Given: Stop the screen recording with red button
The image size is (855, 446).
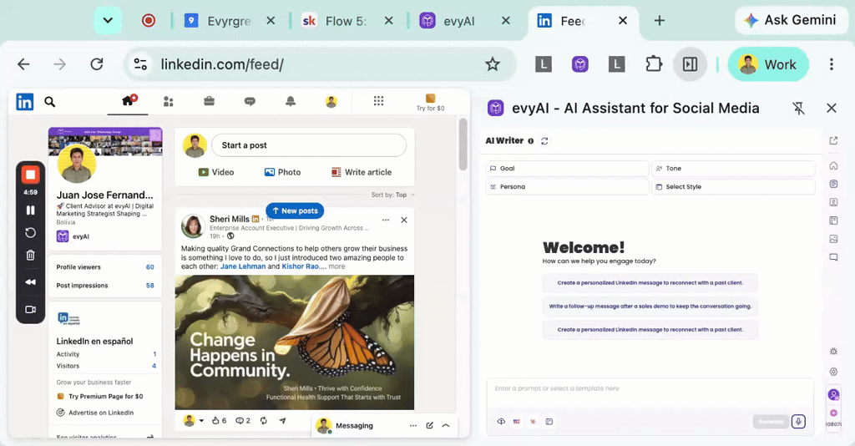Looking at the screenshot, I should click(x=31, y=175).
